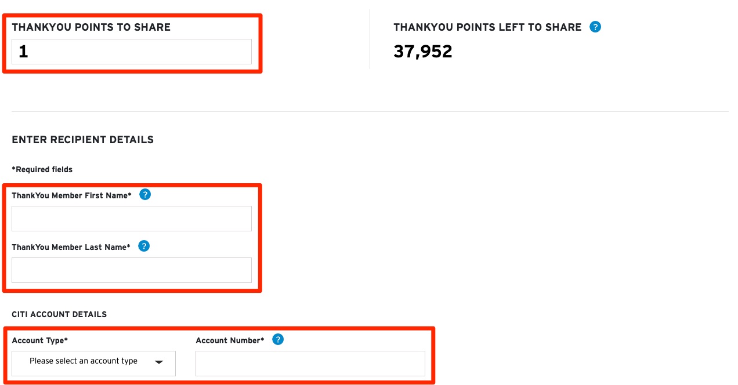Open the ThankYou Points Left to Share help tooltip

point(595,27)
